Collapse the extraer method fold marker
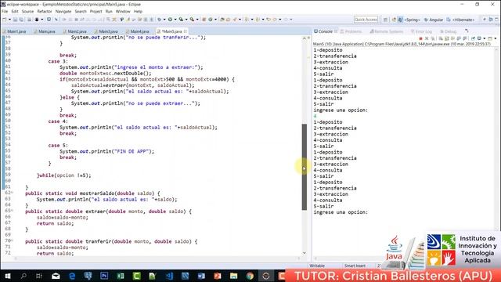This screenshot has width=501, height=282. [x=13, y=211]
